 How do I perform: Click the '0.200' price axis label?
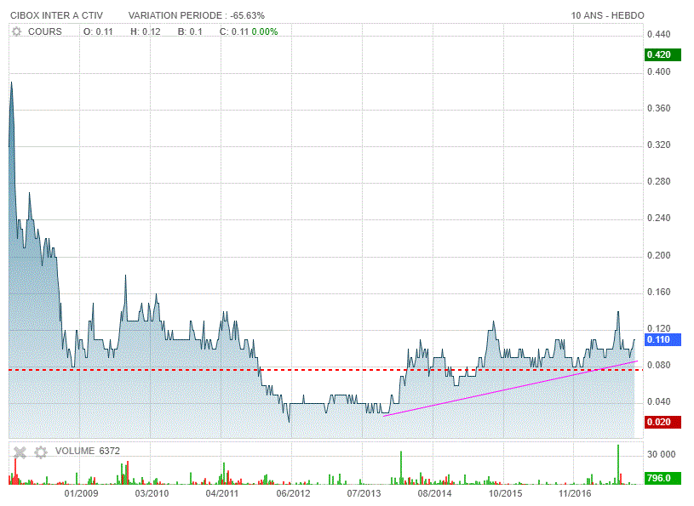(x=658, y=256)
